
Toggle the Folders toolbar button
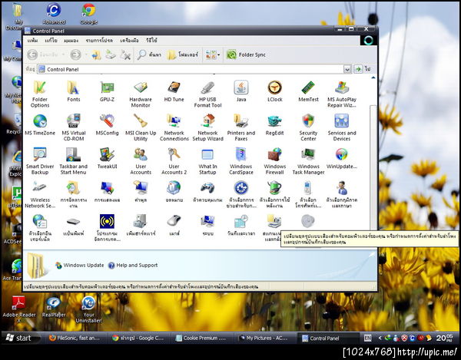tap(183, 54)
